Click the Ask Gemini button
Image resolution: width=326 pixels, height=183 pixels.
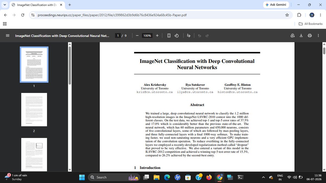tap(276, 5)
